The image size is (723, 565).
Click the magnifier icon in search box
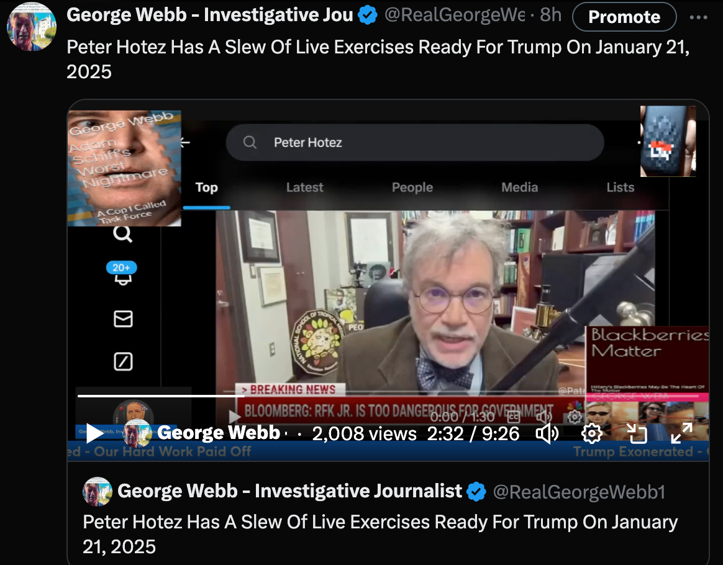click(250, 142)
